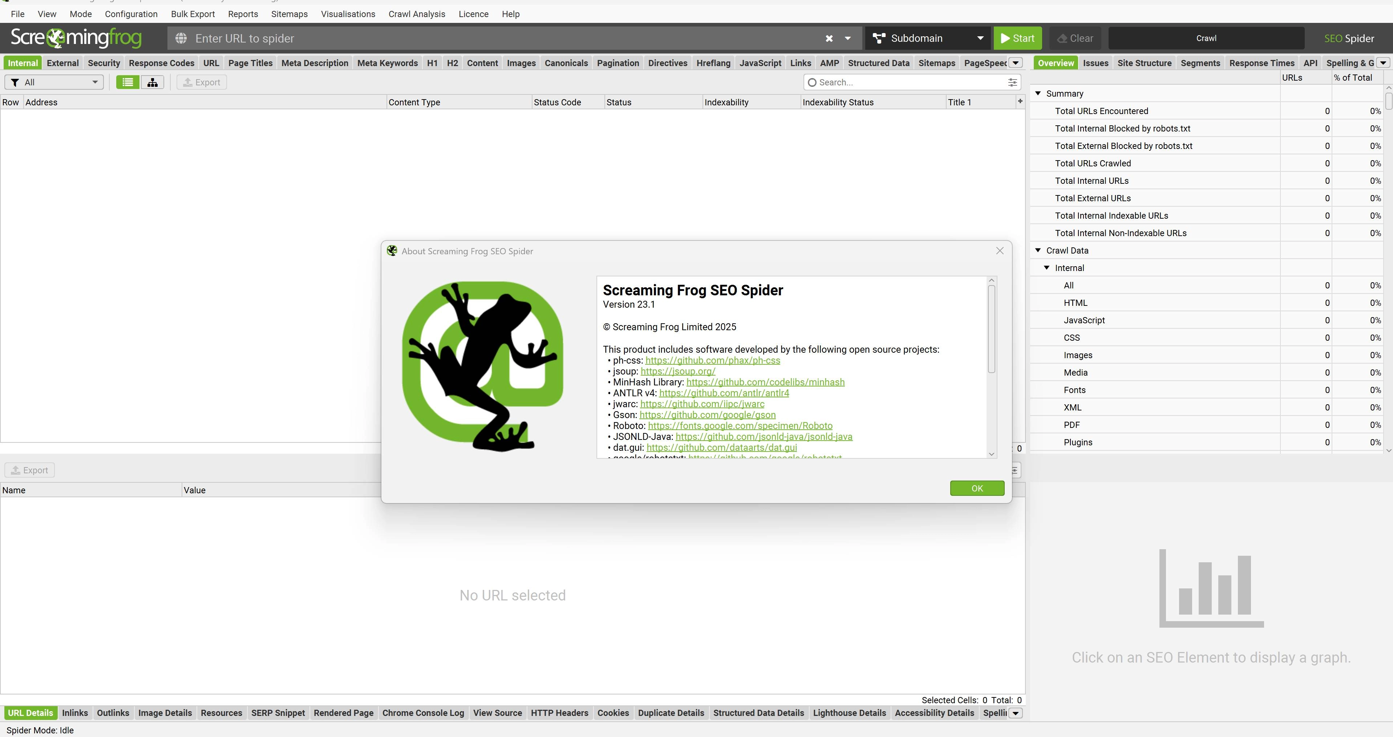Click the large frog logo in About dialog

pos(482,366)
